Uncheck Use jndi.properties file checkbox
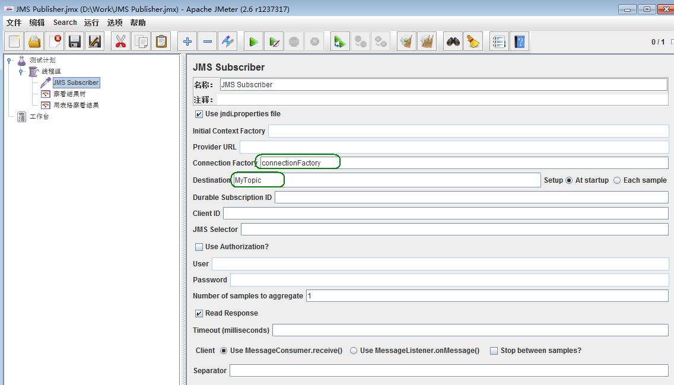Screen dimensions: 674x385 (x=199, y=114)
